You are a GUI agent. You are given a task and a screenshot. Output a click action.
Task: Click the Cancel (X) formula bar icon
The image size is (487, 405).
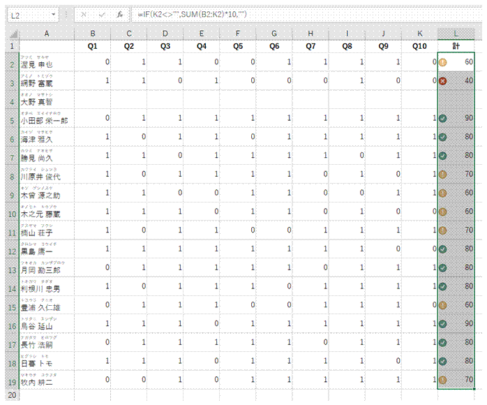pos(83,14)
